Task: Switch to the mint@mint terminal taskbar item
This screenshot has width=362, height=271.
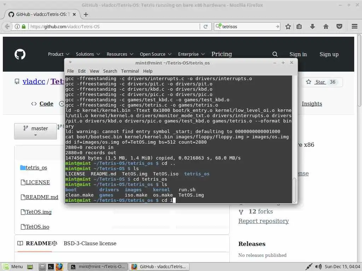Action: 98,267
